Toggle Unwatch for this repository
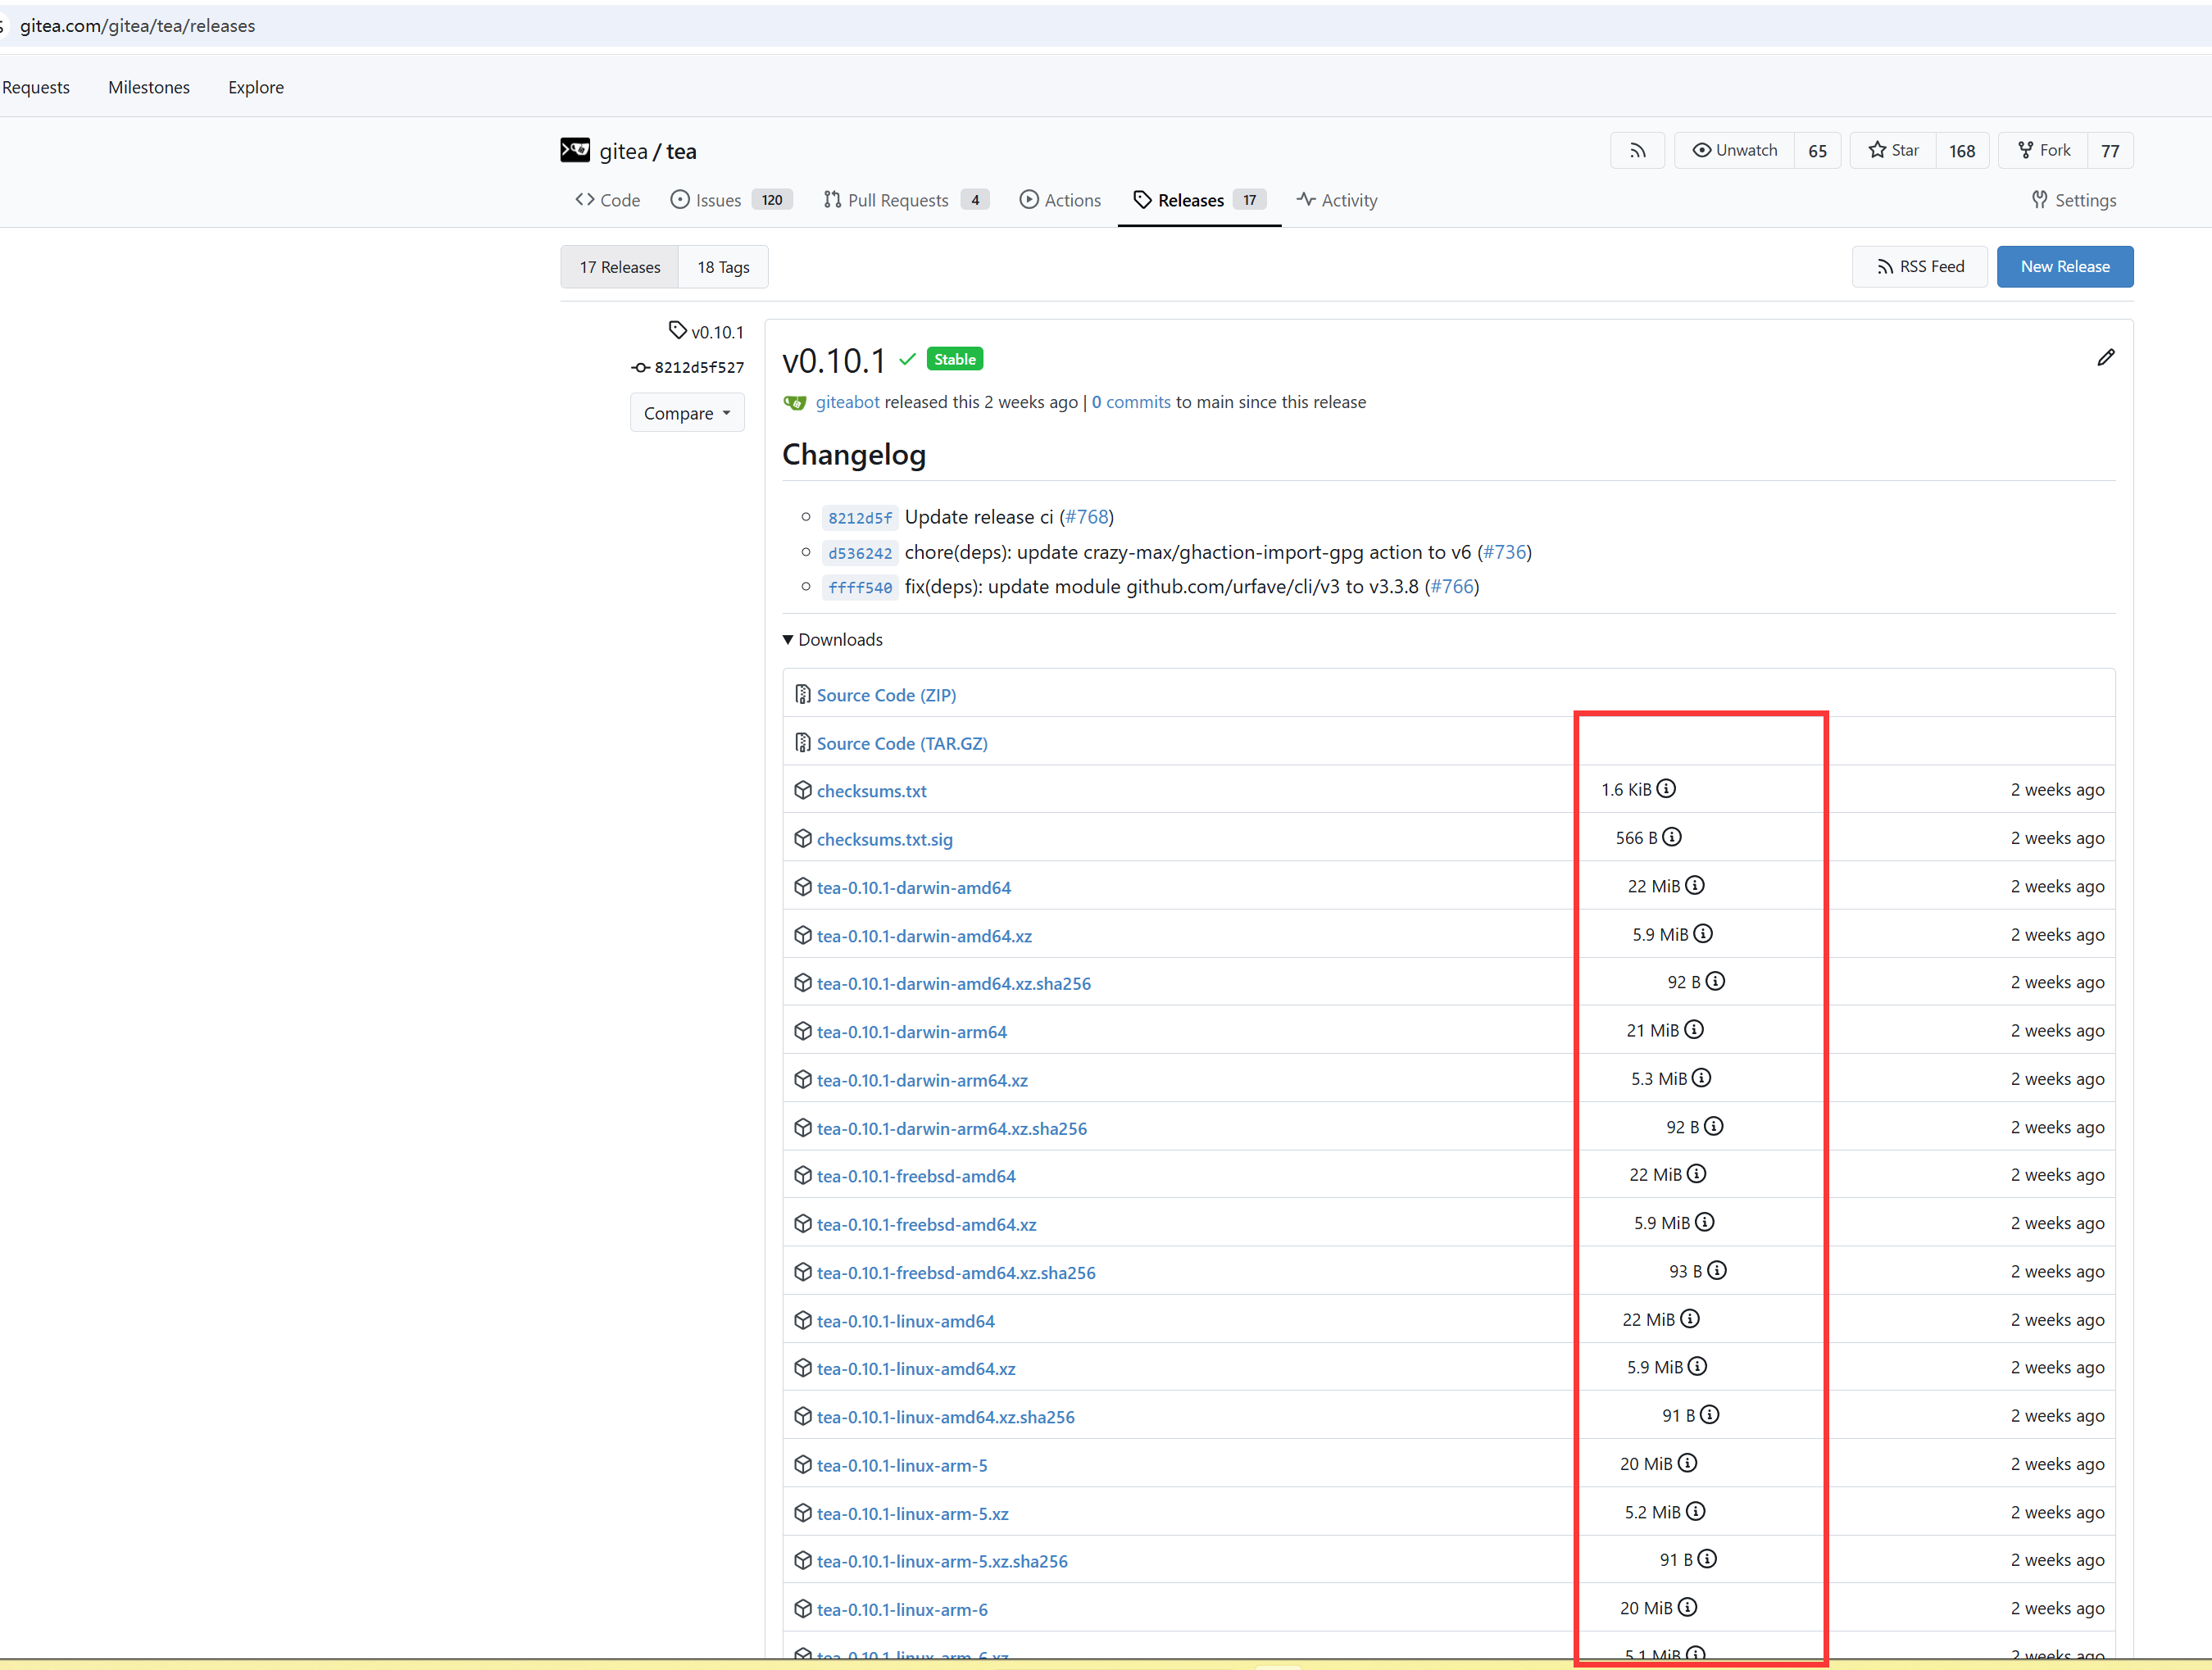The height and width of the screenshot is (1670, 2212). coord(1735,151)
